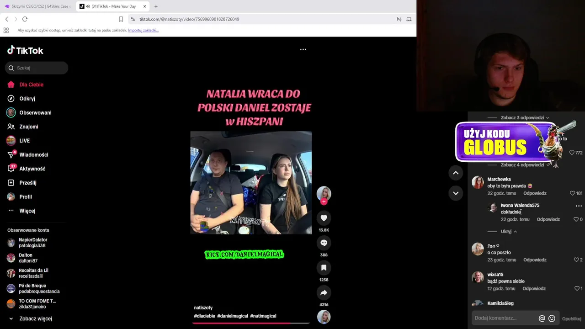
Task: Reply to Iwona Walenda575's comment
Action: point(548,219)
